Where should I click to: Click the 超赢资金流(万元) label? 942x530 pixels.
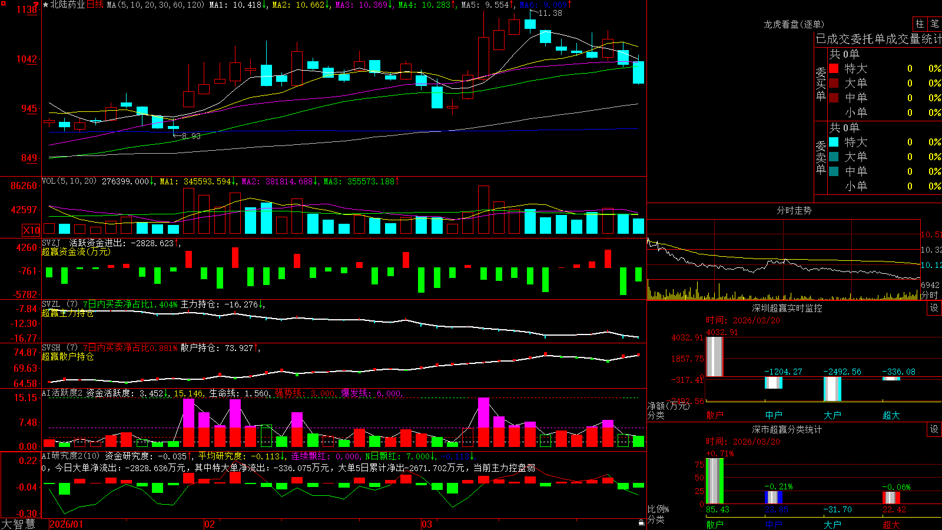pos(76,251)
